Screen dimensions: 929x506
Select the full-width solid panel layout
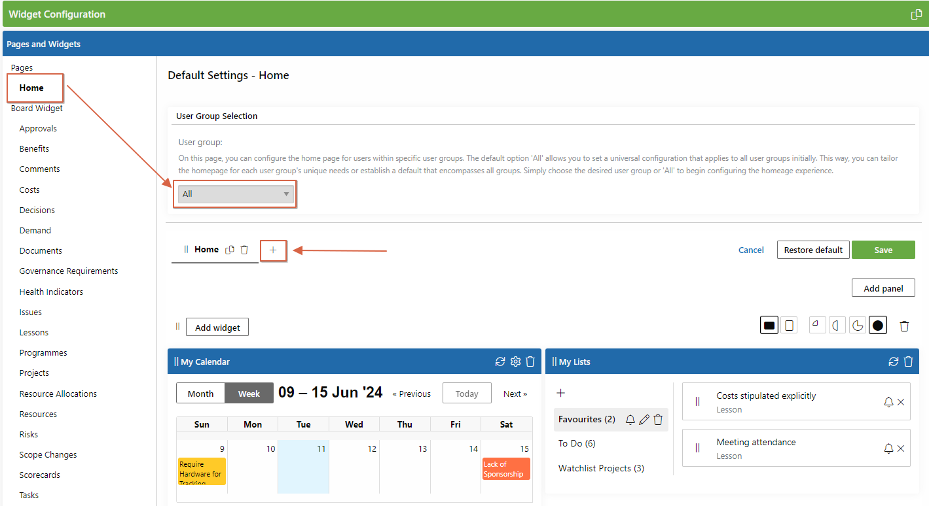pos(769,325)
